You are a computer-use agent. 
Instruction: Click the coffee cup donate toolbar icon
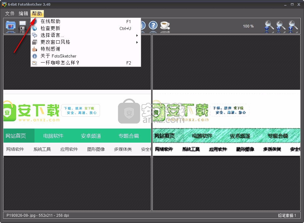[x=165, y=25]
